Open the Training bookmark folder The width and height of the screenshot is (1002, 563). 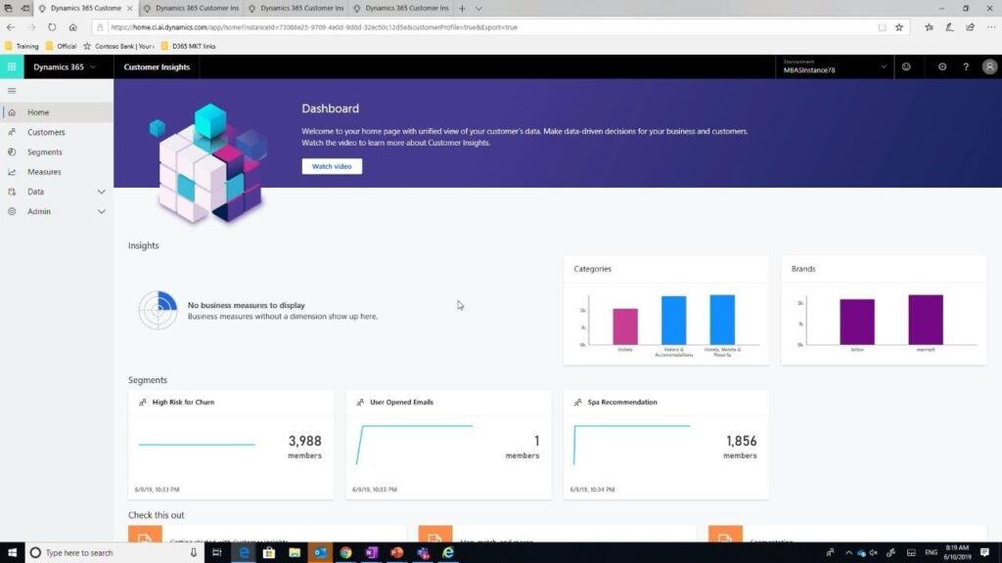click(x=22, y=46)
